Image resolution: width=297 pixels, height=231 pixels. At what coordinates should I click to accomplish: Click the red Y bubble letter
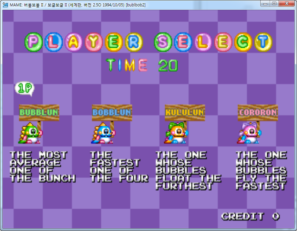tap(94, 42)
